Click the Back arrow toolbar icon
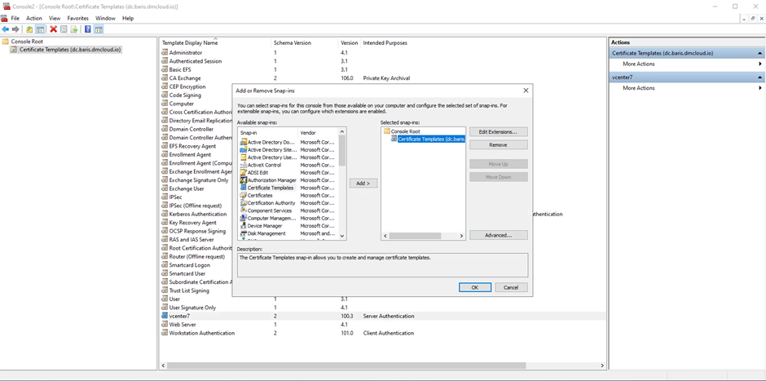This screenshot has height=381, width=766. tap(6, 29)
